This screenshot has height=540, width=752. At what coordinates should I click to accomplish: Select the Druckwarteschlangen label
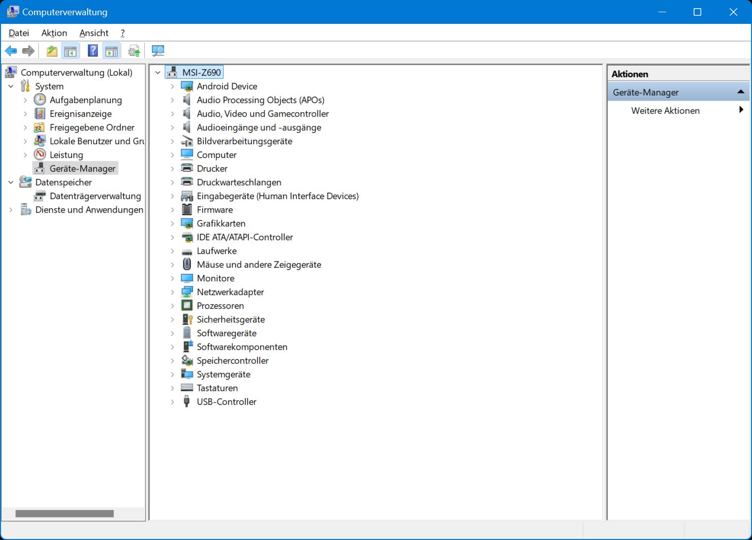239,182
